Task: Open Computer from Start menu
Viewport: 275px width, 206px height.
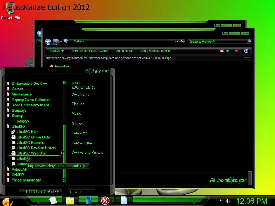Action: point(79,133)
